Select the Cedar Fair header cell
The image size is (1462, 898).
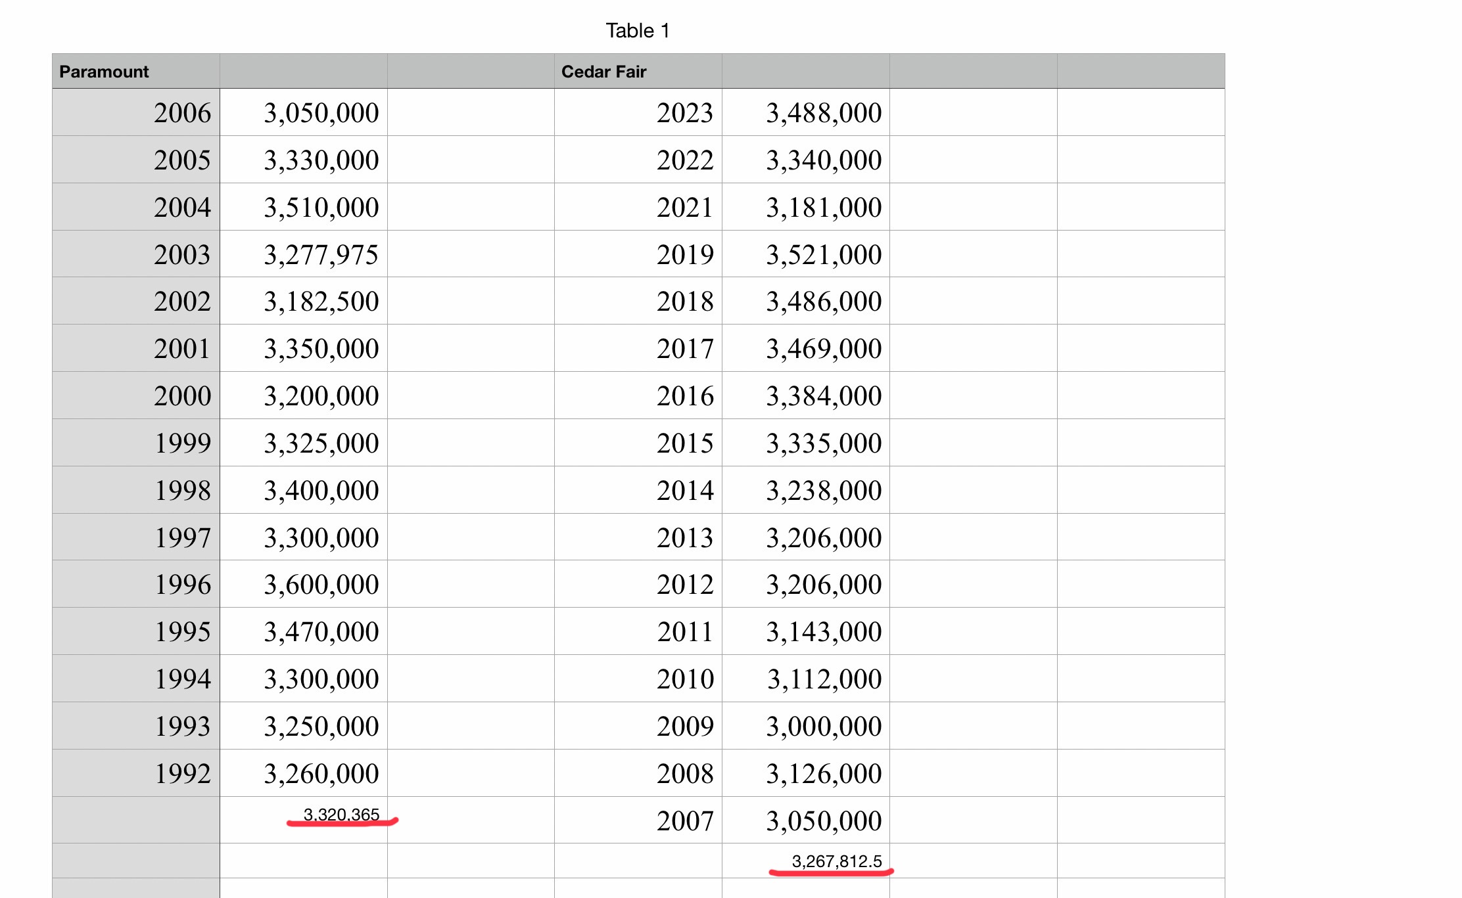point(638,71)
